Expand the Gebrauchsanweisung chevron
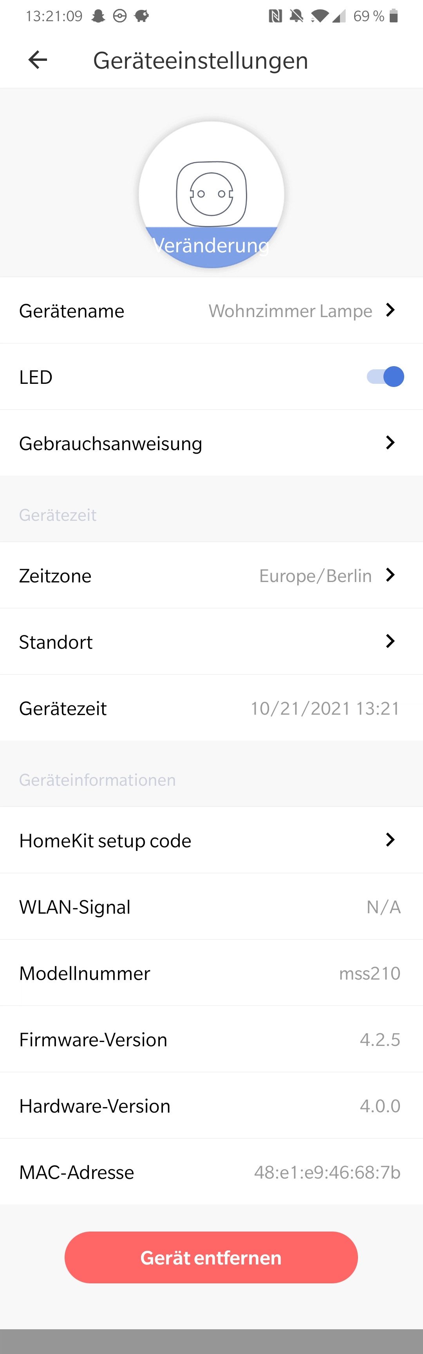Image resolution: width=423 pixels, height=1354 pixels. [390, 443]
